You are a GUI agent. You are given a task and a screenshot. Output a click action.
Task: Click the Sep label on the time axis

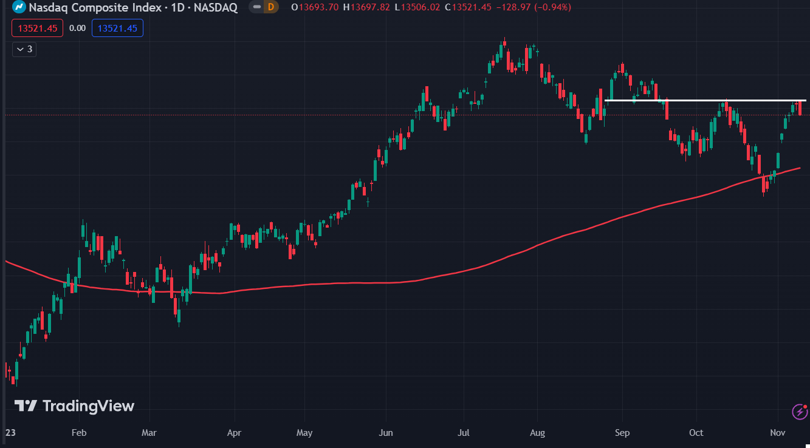[x=622, y=433]
